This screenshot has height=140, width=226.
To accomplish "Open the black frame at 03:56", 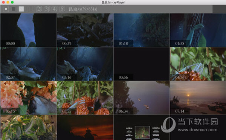I will coord(142,64).
